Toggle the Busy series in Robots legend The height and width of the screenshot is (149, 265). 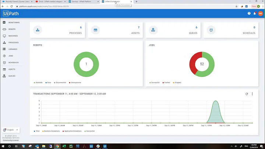[x=48, y=83]
